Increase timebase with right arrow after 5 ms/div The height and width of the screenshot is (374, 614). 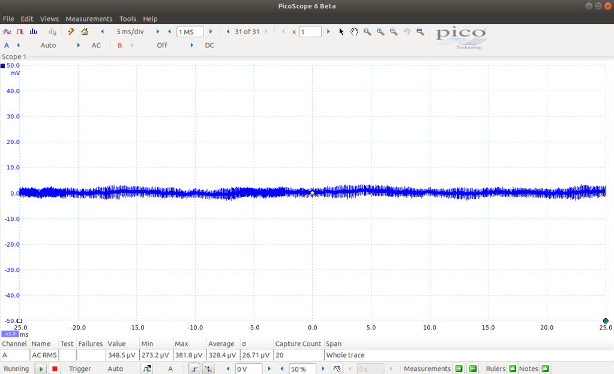click(158, 32)
